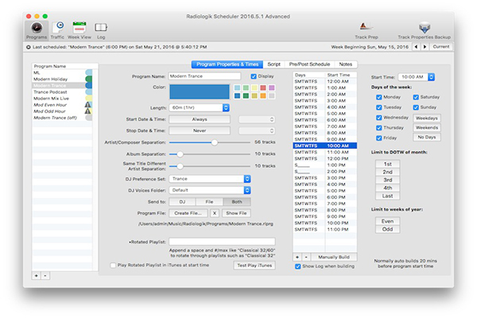The width and height of the screenshot is (477, 318).
Task: Enable Play Rotated Playlist in iTunes
Action: coord(114,265)
